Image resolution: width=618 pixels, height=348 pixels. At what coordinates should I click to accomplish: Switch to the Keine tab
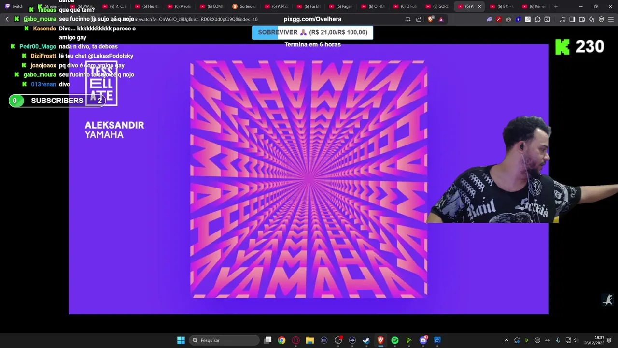[534, 6]
